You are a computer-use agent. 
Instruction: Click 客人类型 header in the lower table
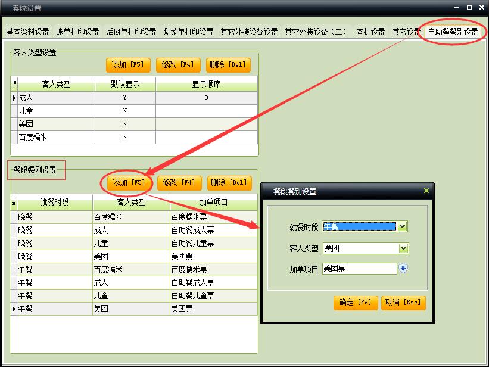[x=131, y=202]
